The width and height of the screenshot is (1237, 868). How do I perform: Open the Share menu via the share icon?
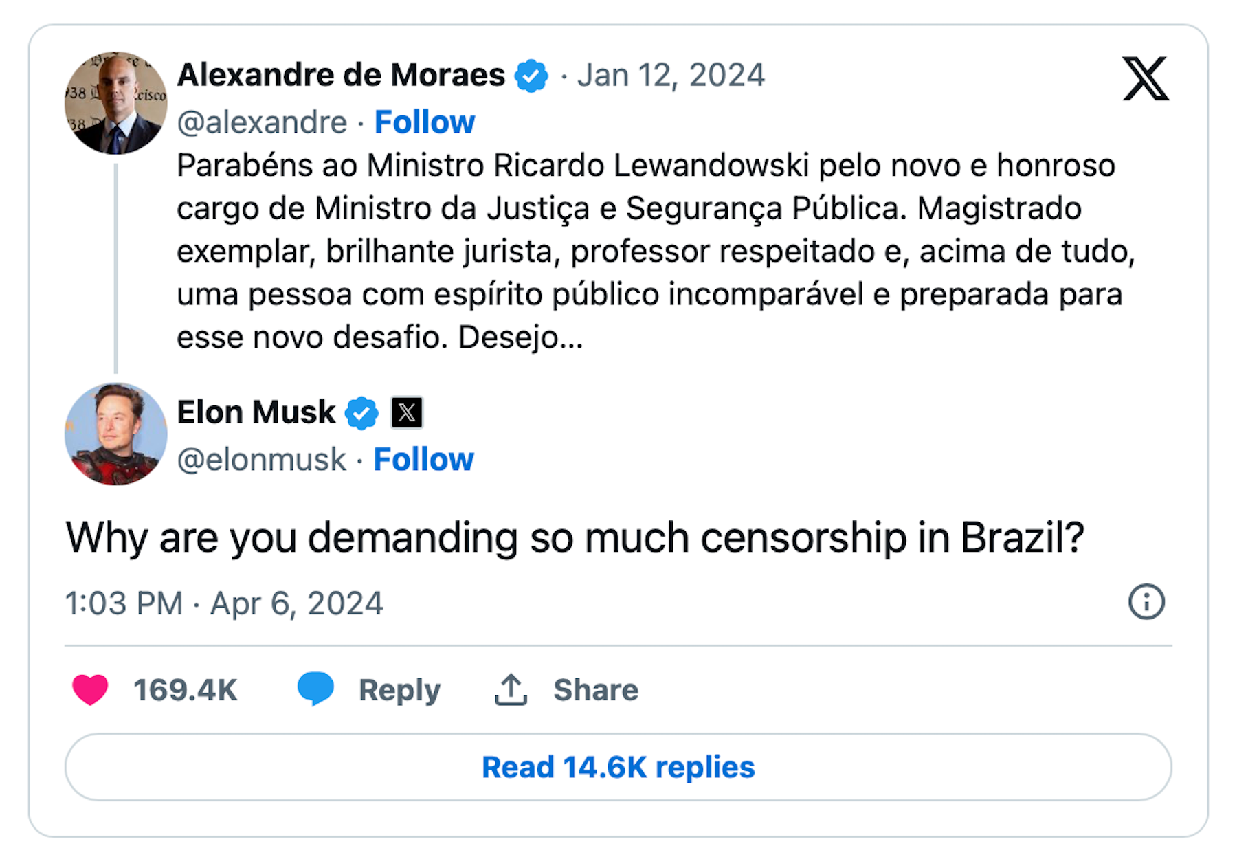point(510,689)
